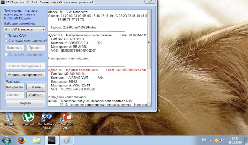The width and height of the screenshot is (248, 145).
Task: Click the Печать button
Action: pyautogui.click(x=36, y=87)
